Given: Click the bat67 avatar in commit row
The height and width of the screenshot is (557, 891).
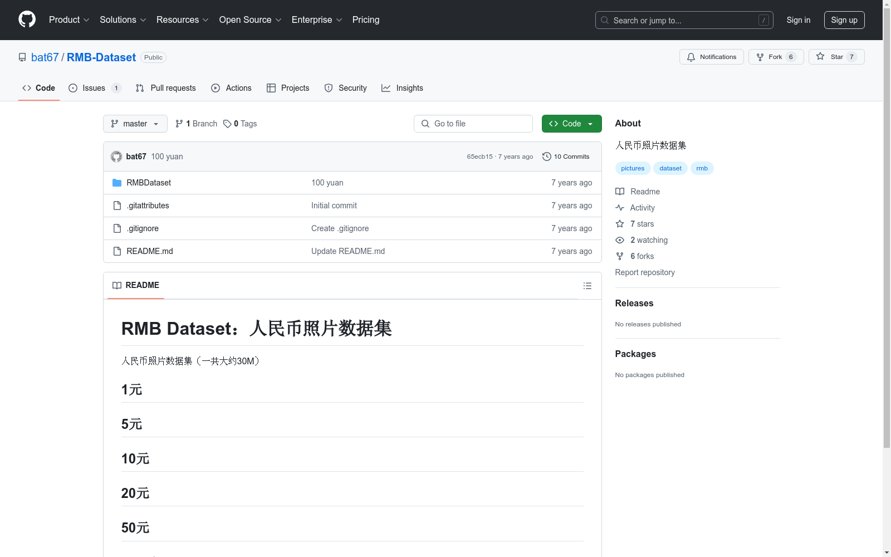Looking at the screenshot, I should click(x=116, y=157).
